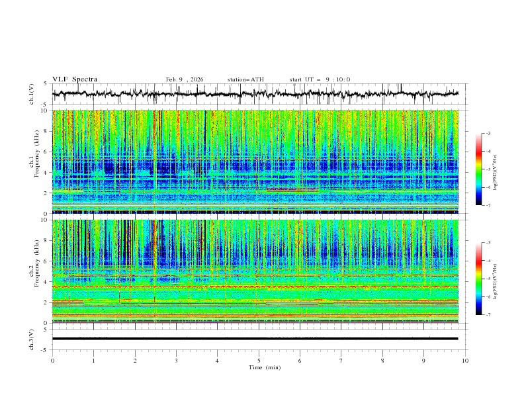524x405 pixels.
Task: Click the "log(PSD)(V²/Hz)" label by ch.2 color scale
Action: click(x=495, y=282)
